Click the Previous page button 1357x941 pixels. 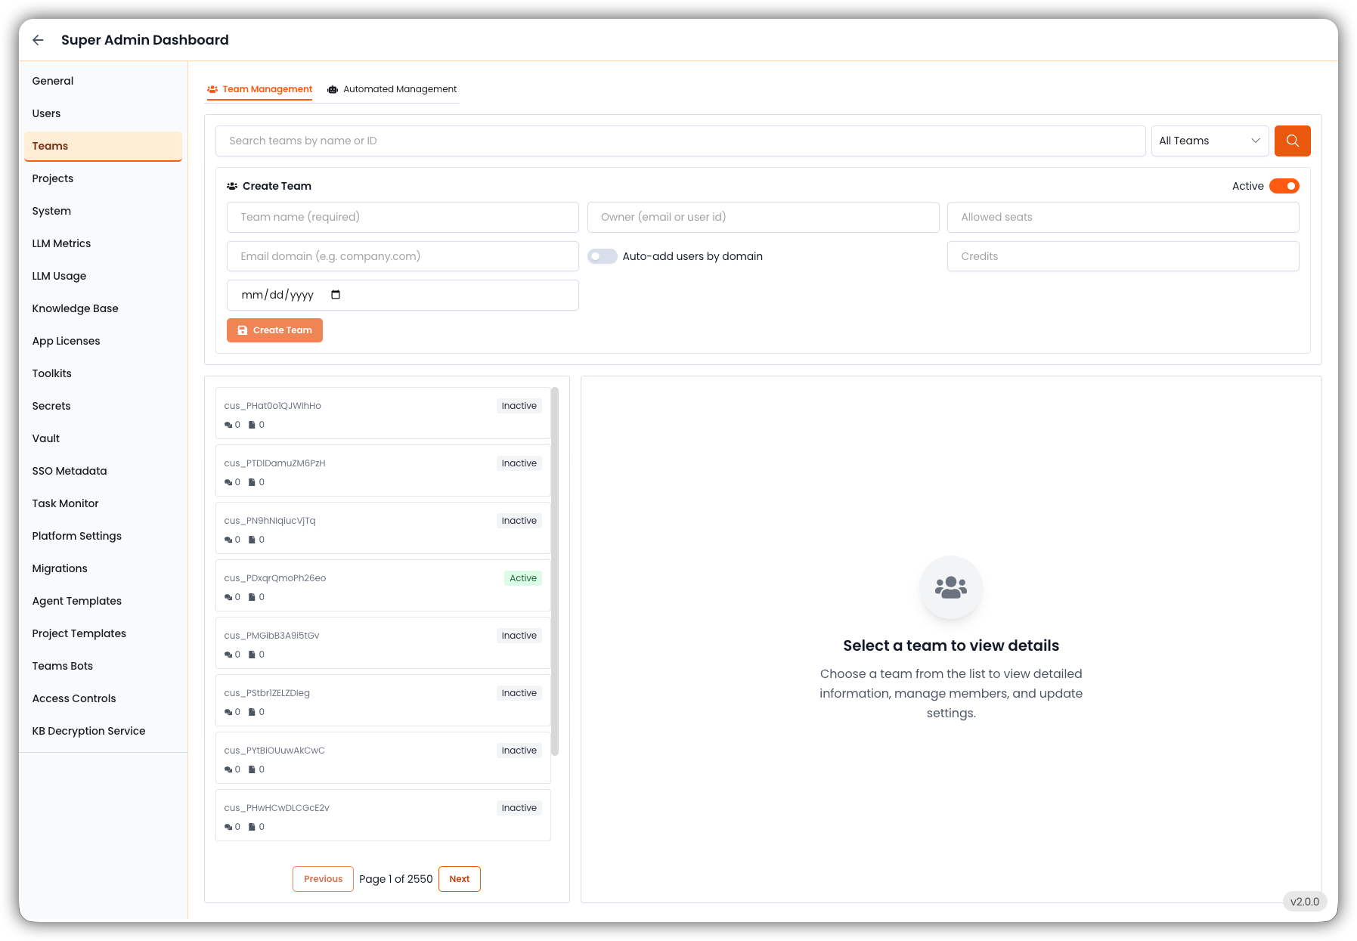(x=323, y=879)
